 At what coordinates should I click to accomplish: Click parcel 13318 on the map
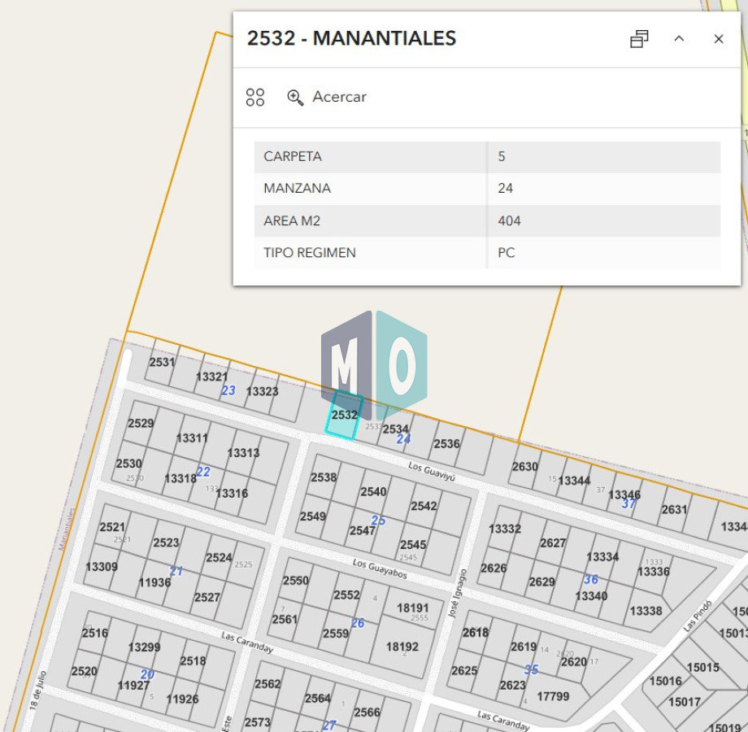[180, 478]
